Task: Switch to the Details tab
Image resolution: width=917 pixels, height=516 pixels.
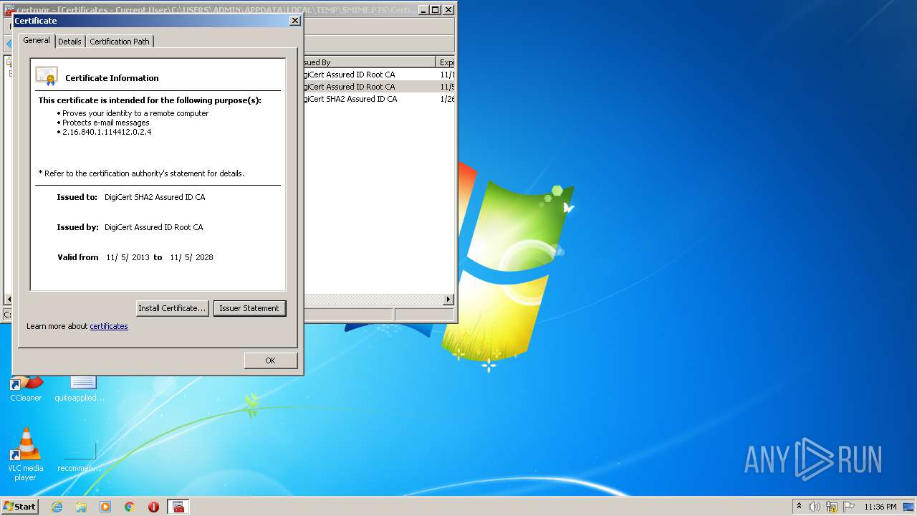Action: pos(69,42)
